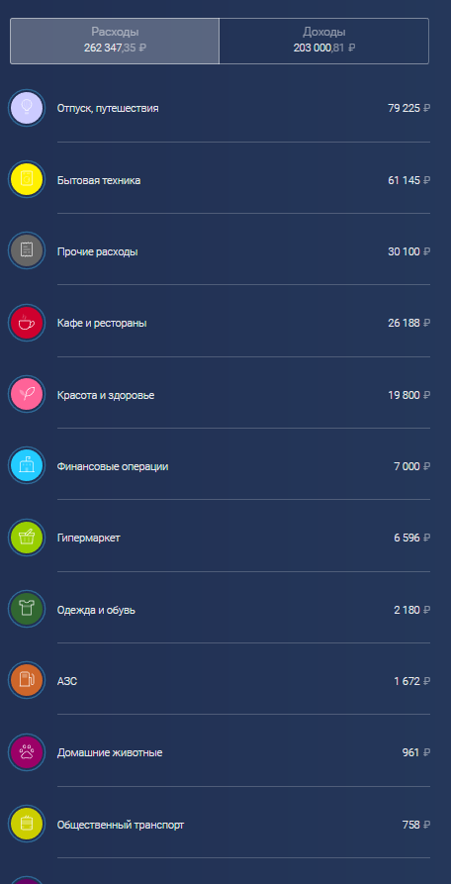Image resolution: width=451 pixels, height=884 pixels.
Task: Click the red coffee cup icon
Action: click(x=27, y=323)
